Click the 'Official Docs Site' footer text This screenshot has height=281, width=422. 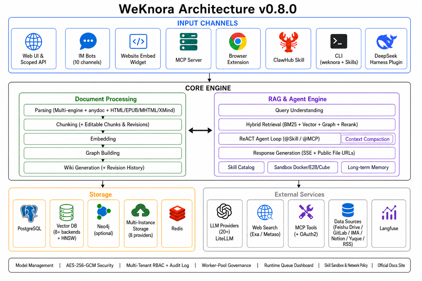391,265
